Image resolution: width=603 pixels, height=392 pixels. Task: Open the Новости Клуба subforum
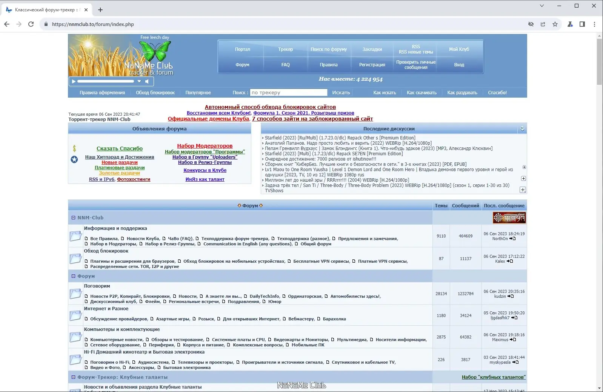click(x=143, y=239)
